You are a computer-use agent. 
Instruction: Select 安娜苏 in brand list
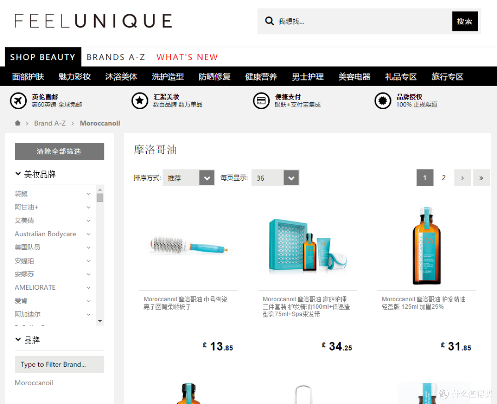click(x=24, y=274)
